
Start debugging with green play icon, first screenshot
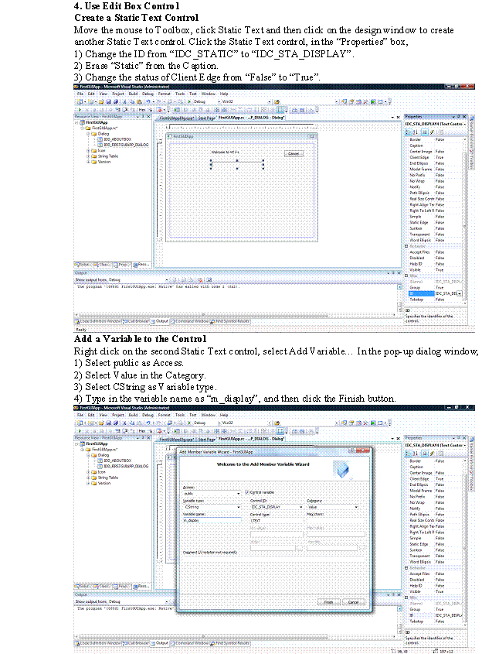click(189, 101)
